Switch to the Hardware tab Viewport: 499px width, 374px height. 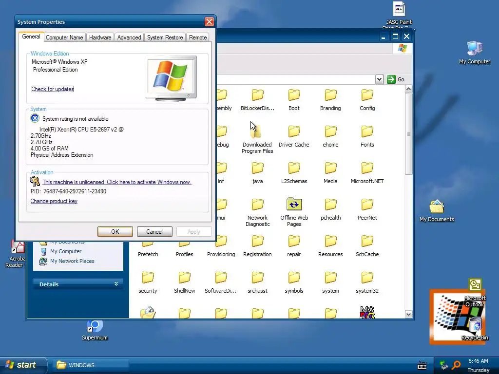(x=100, y=37)
